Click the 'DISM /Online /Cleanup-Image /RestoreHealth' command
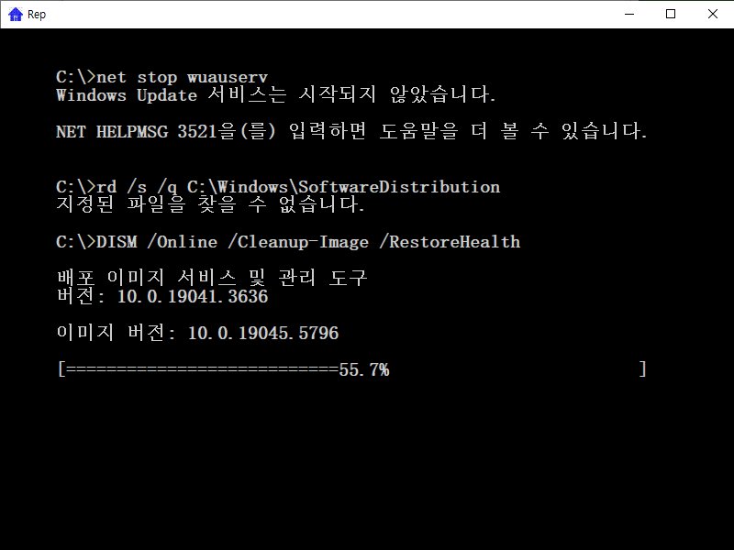This screenshot has height=550, width=734. tap(288, 242)
